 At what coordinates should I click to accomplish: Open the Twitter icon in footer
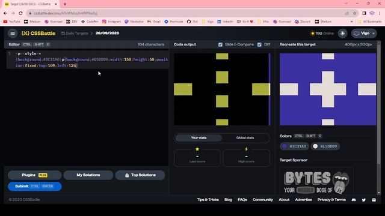coord(363,200)
